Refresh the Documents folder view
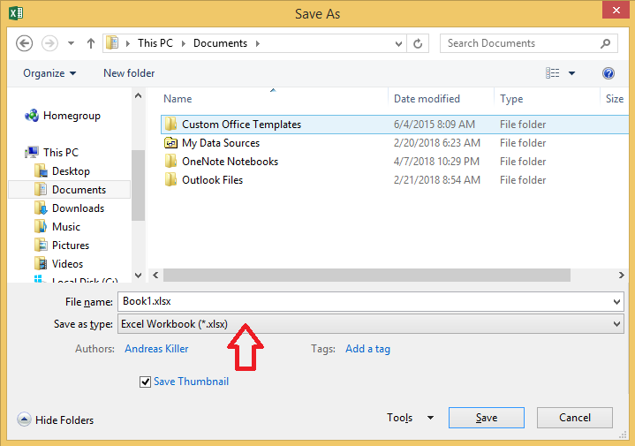 (x=418, y=43)
